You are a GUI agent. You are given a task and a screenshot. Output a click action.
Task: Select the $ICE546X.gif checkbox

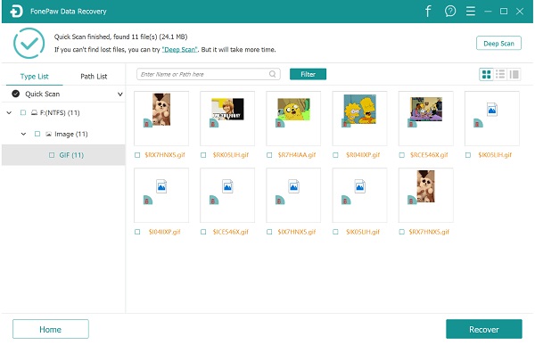point(203,232)
